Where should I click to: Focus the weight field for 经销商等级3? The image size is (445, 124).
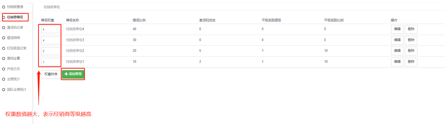click(x=51, y=40)
